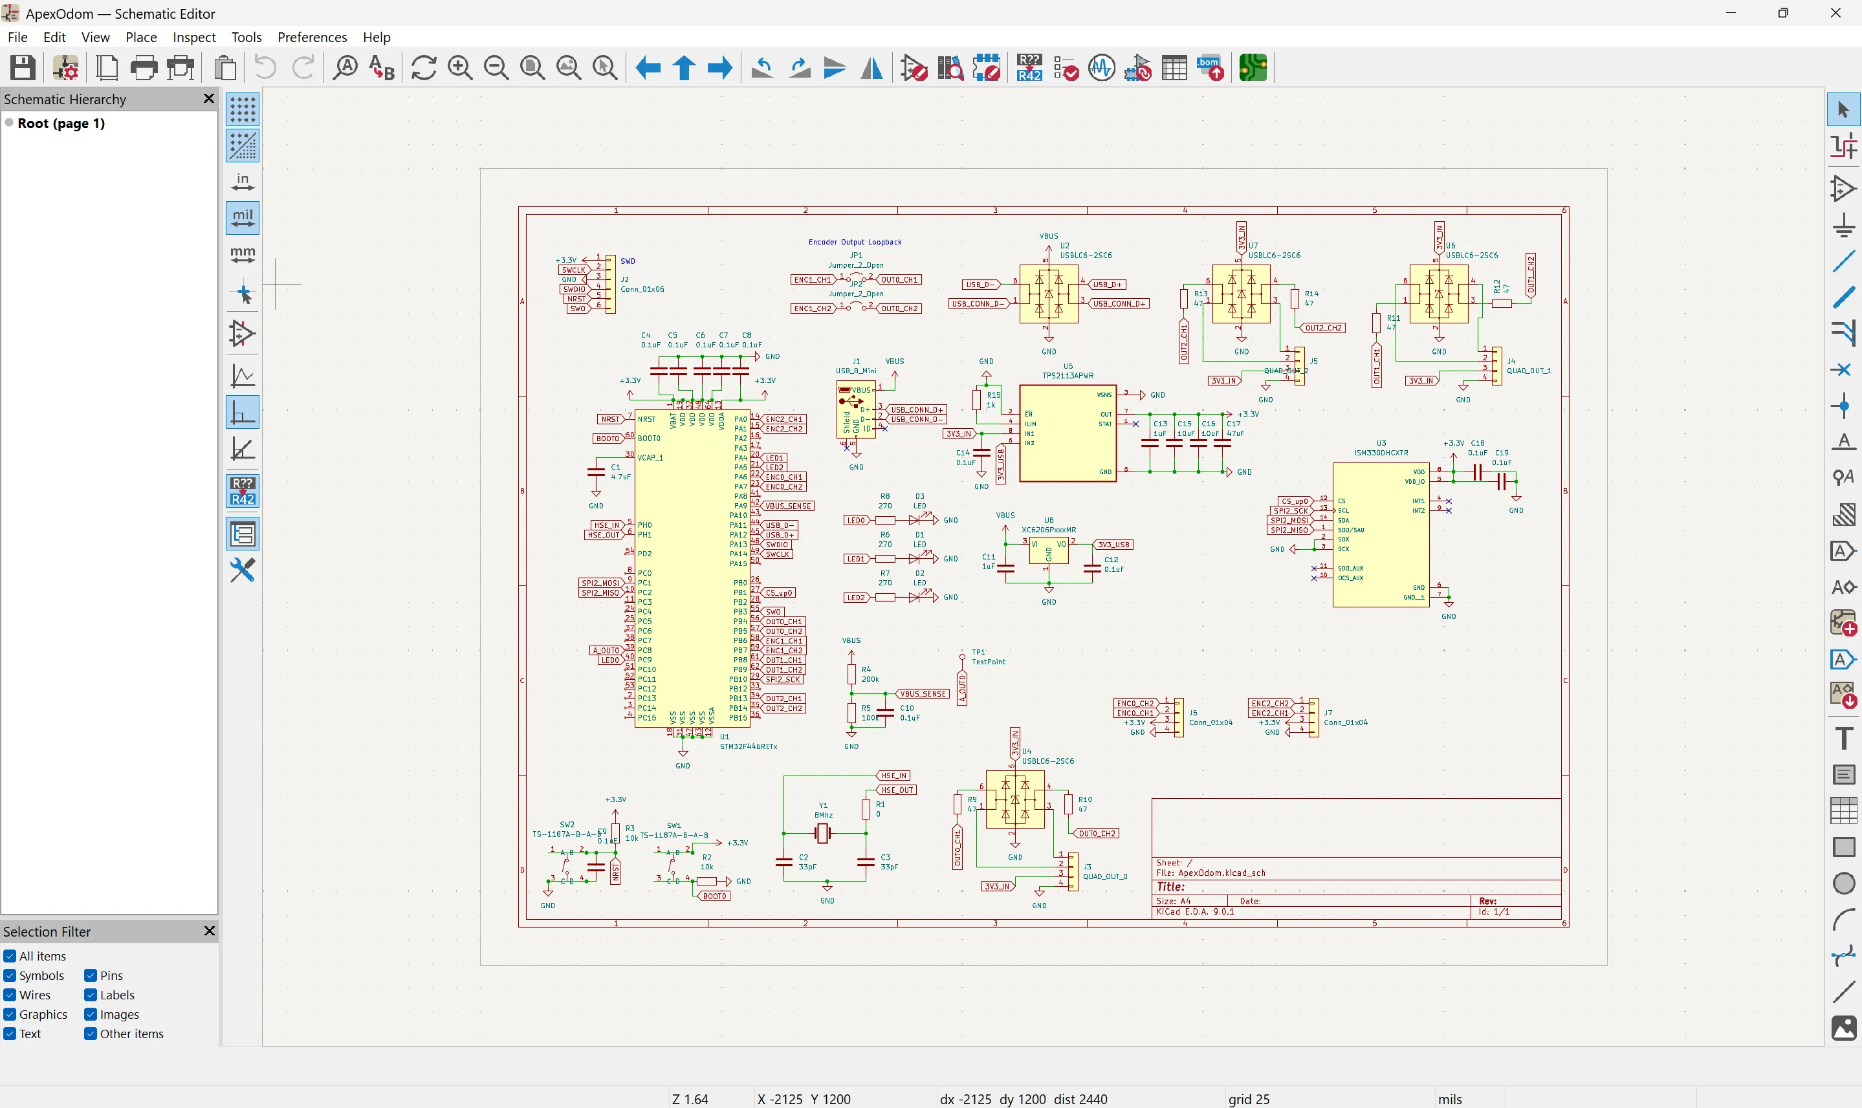Click the 'mils' units in status bar
Viewport: 1862px width, 1108px height.
pyautogui.click(x=1450, y=1099)
